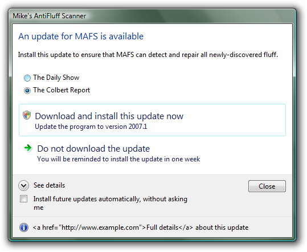
Task: Click the Install this update instruction text
Action: tap(148, 55)
